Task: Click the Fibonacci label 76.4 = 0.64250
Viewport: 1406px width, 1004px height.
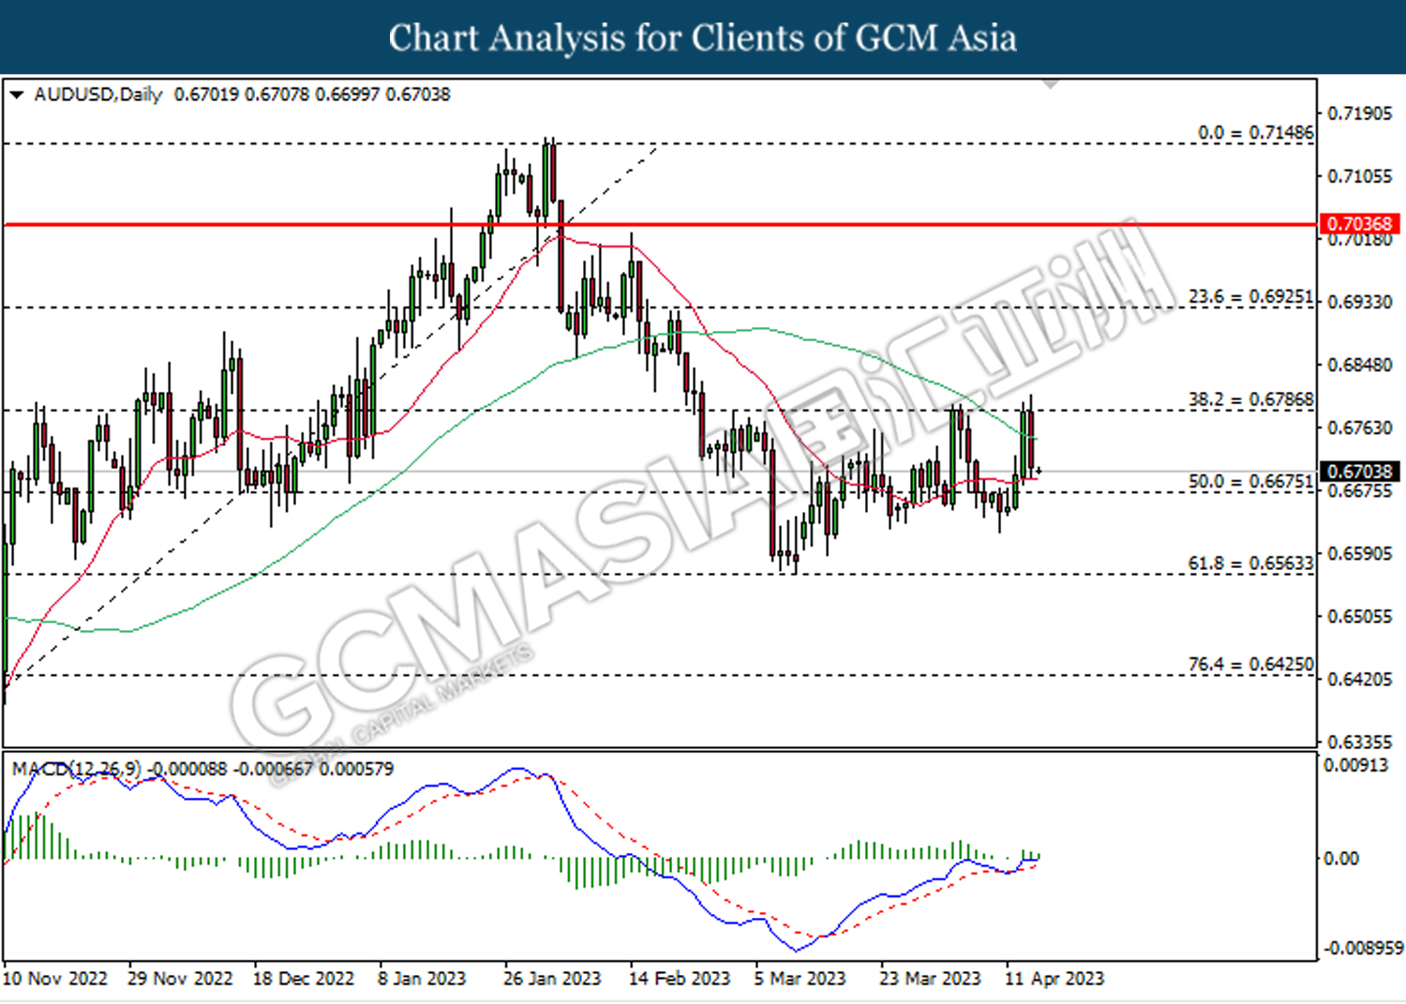Action: 1251,665
